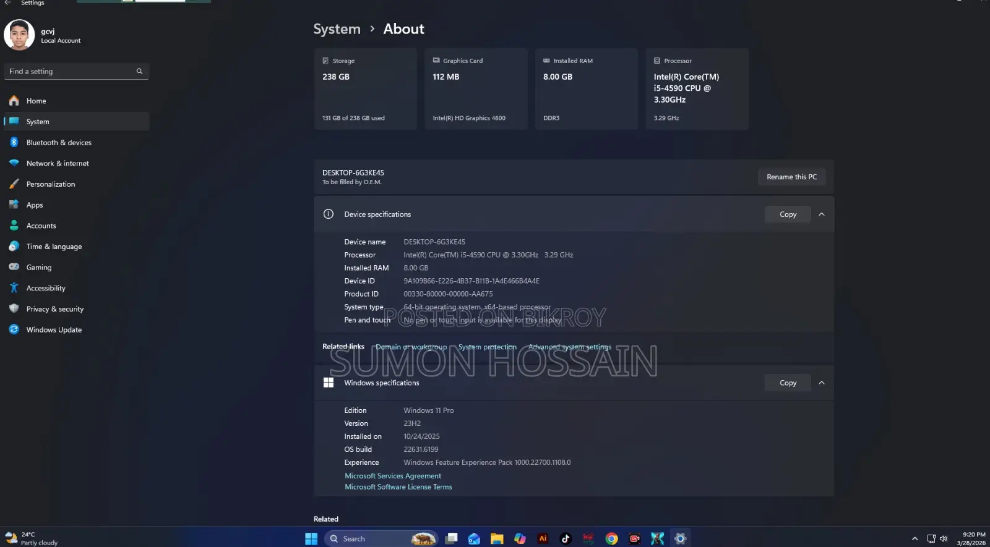Copy the Windows specifications

tap(788, 383)
